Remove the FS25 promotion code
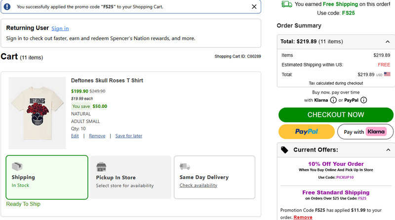Screen dimensions: 395x220 coord(303,217)
